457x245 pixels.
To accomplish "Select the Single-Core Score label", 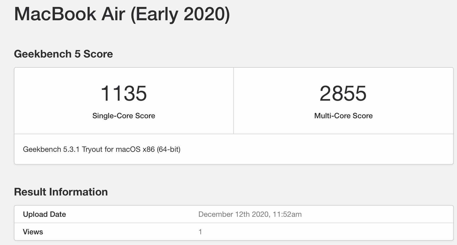I will (x=124, y=116).
